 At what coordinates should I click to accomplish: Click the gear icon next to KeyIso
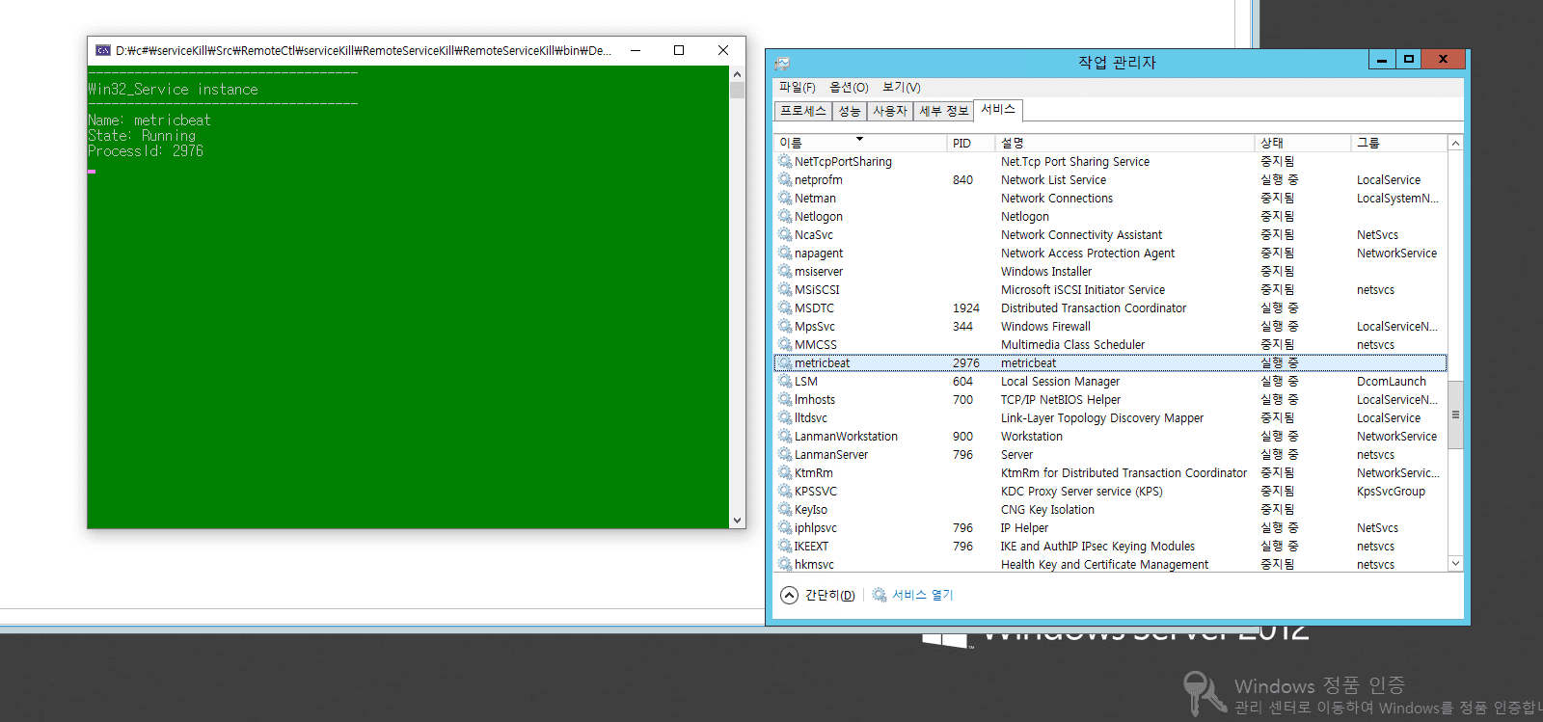coord(785,510)
